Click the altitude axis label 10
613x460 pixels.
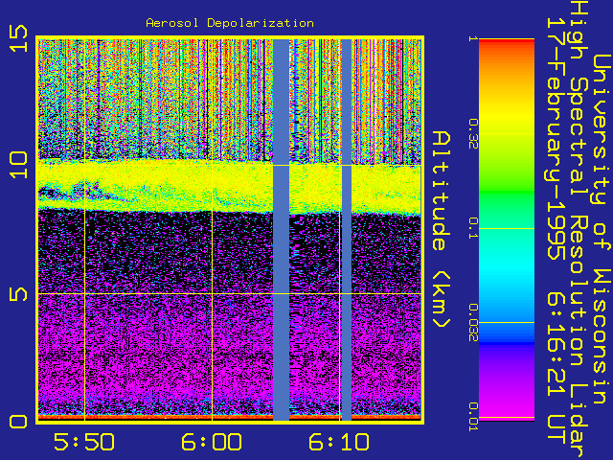(18, 165)
